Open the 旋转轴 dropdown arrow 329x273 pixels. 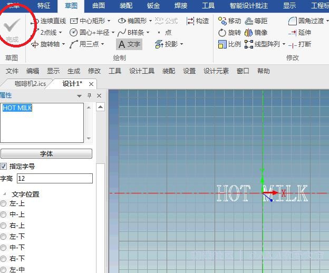tap(63, 44)
